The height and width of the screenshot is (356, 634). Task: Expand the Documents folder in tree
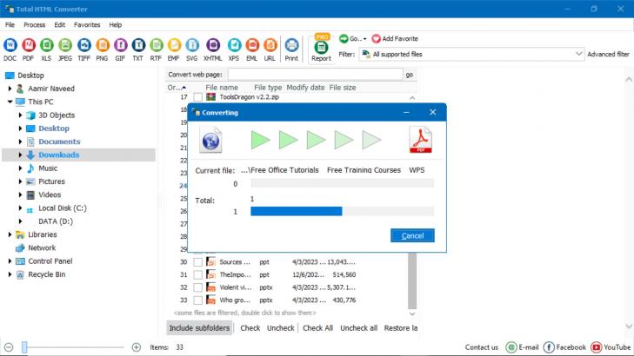click(x=21, y=142)
